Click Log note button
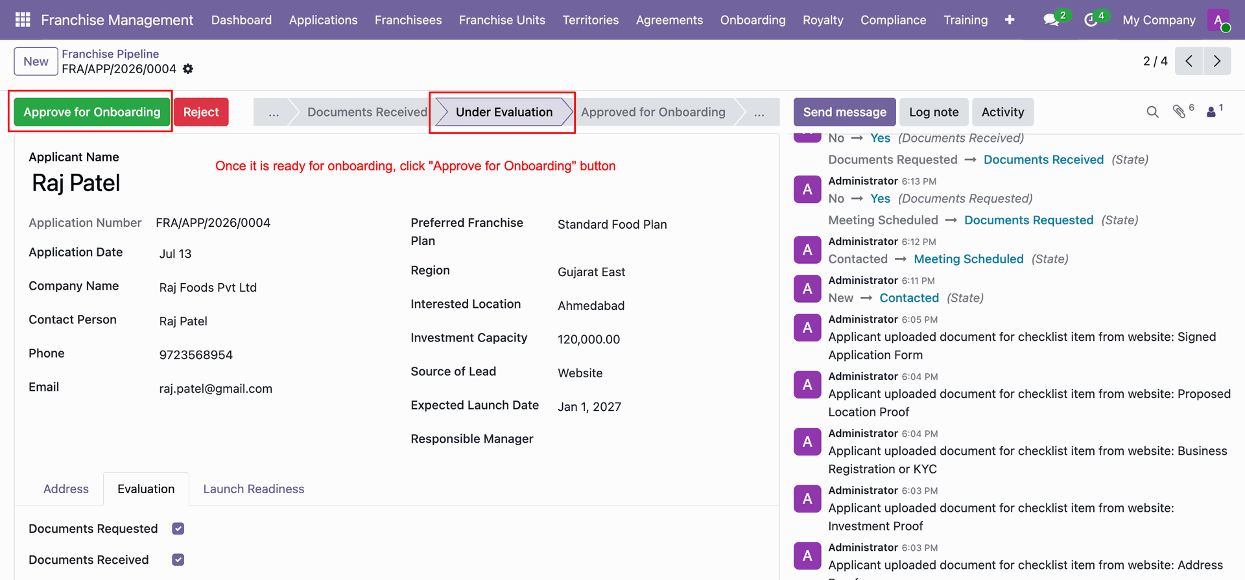This screenshot has width=1245, height=580. (x=934, y=112)
